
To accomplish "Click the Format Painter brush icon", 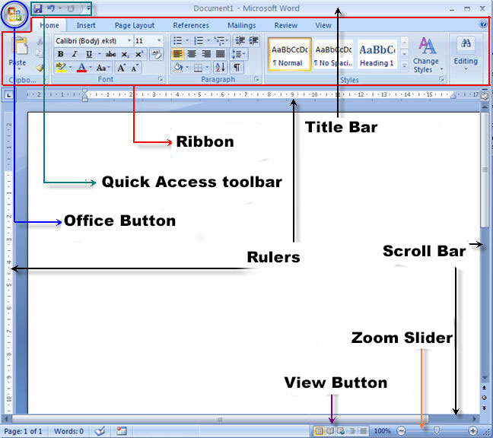I will pos(39,68).
